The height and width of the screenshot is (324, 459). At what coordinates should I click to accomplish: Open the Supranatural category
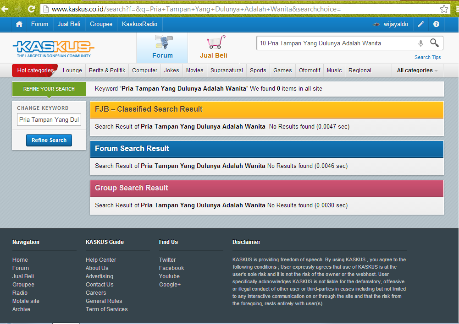tap(227, 70)
